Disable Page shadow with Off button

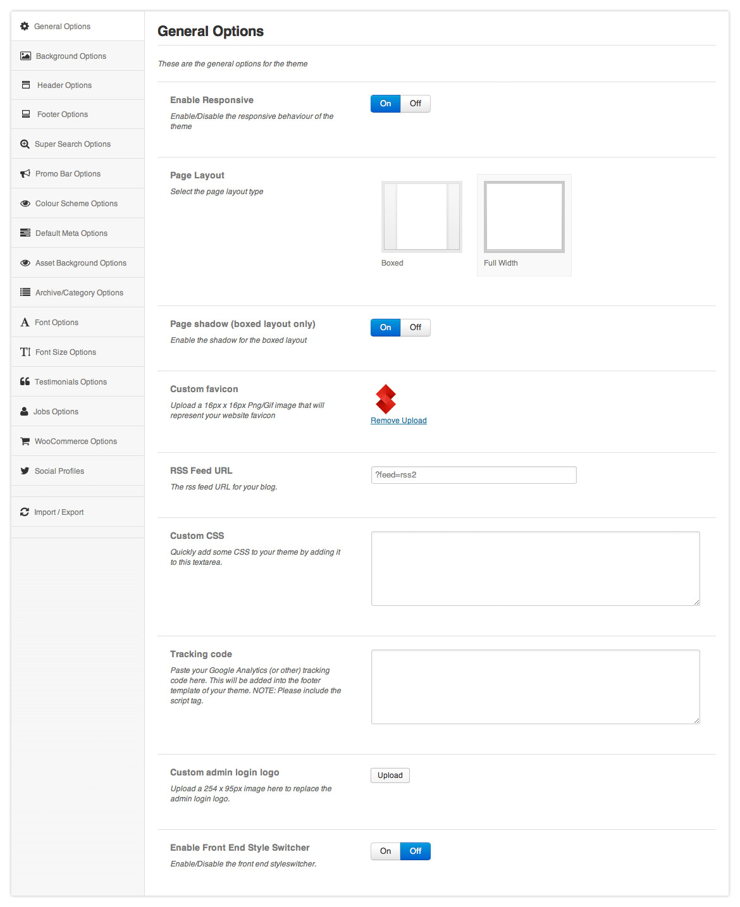point(415,328)
